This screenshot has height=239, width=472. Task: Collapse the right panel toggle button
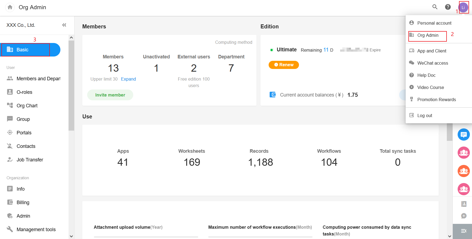(x=463, y=231)
